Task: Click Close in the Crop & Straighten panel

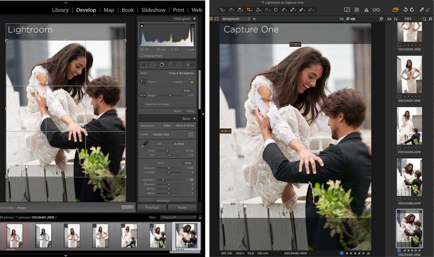Action: [x=190, y=111]
